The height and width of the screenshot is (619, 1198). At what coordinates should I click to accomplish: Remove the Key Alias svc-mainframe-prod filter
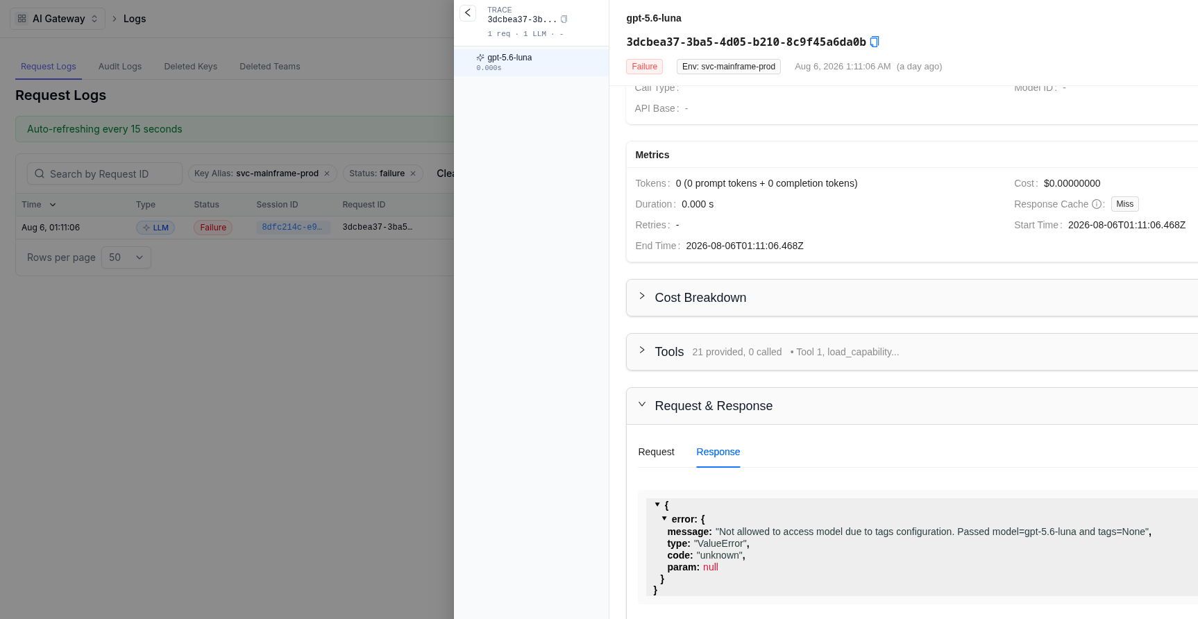coord(327,173)
